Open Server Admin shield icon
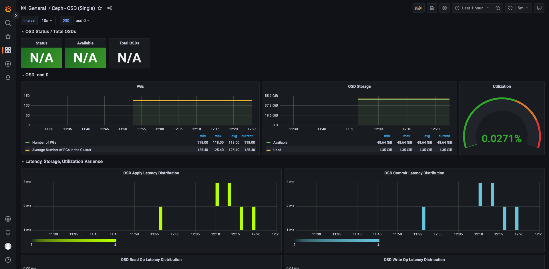This screenshot has width=549, height=269. 8,233
